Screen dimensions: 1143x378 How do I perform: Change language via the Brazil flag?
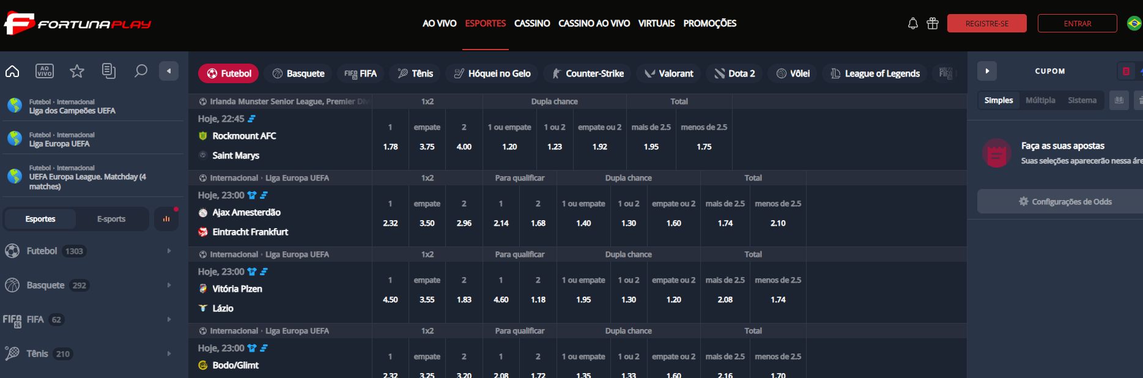pos(1134,23)
